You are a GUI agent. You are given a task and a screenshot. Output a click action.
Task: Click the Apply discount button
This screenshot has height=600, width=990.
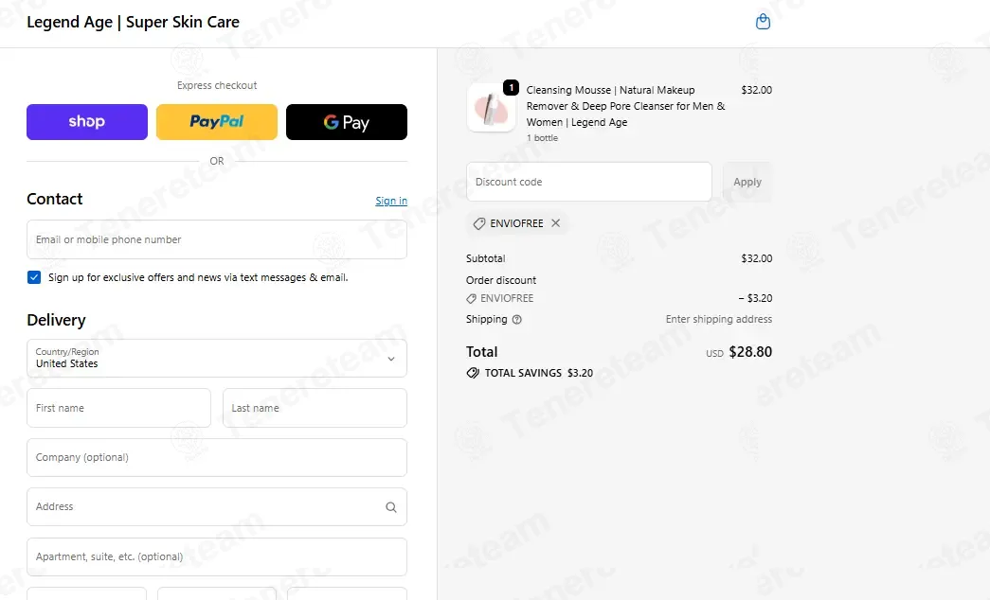(x=747, y=182)
